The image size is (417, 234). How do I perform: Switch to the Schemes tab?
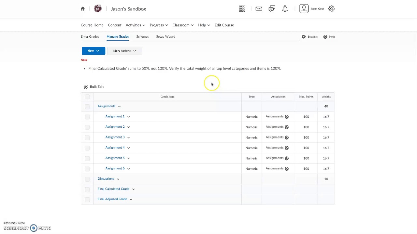[142, 36]
